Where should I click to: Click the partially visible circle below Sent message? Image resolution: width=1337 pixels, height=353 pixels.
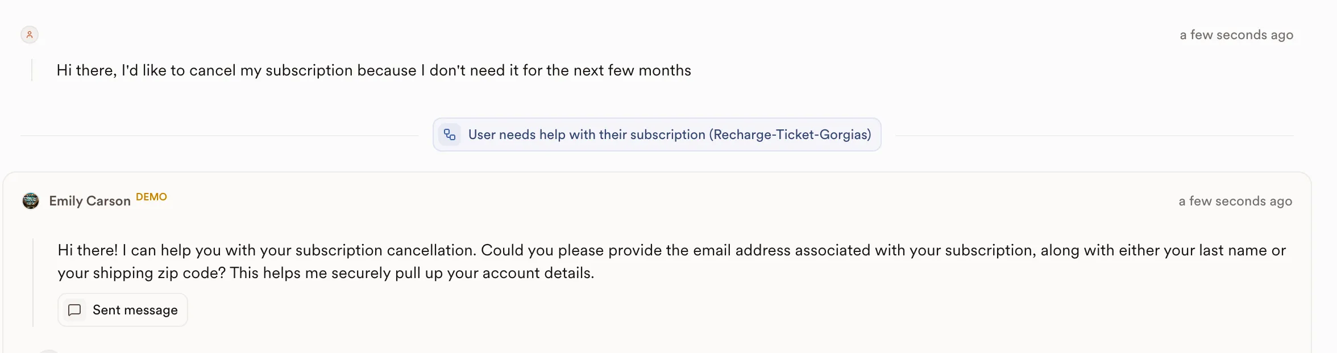coord(49,351)
